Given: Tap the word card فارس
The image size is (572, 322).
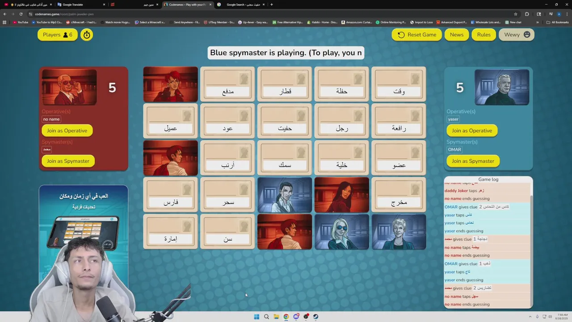Looking at the screenshot, I should [170, 195].
